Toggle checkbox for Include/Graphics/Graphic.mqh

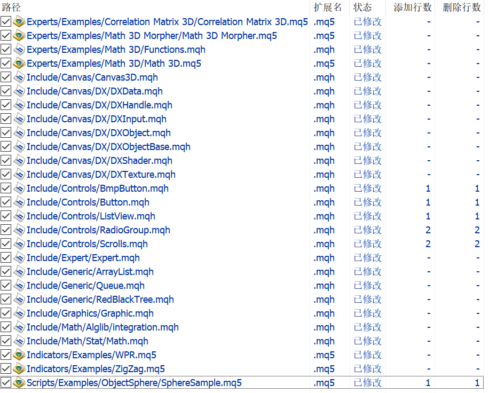coord(6,313)
